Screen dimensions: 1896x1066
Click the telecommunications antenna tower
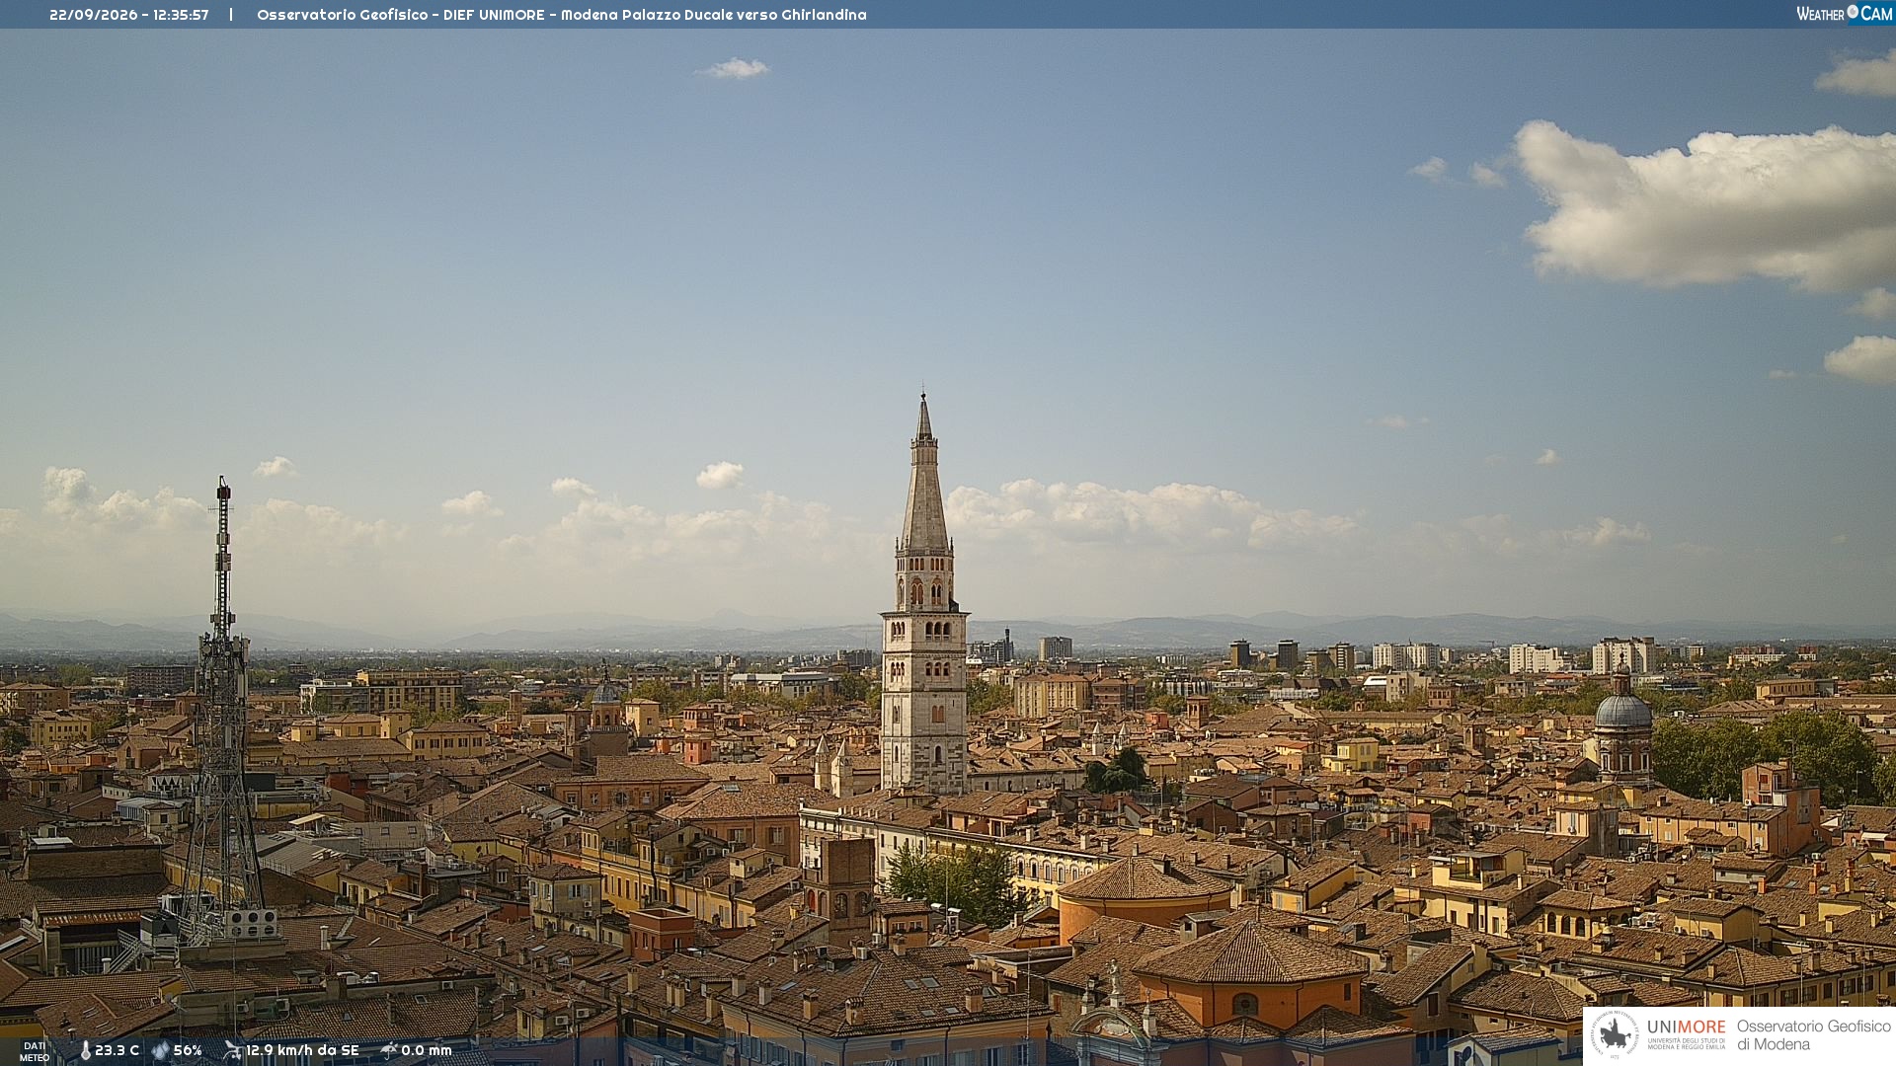pos(222,711)
